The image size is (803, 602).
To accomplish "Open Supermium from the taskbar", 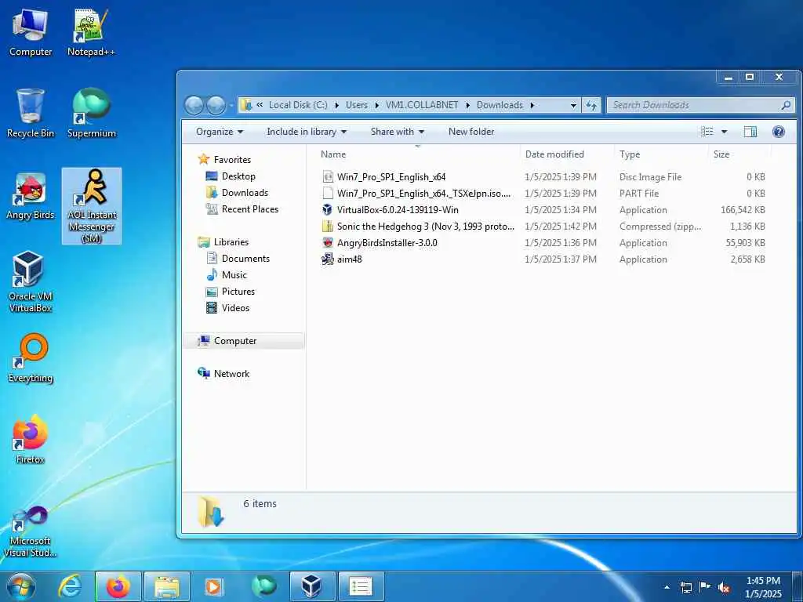I will (x=263, y=586).
